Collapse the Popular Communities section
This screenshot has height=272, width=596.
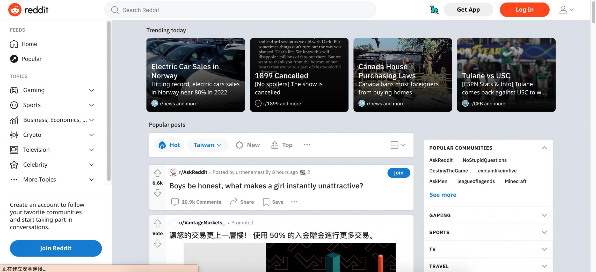544,148
